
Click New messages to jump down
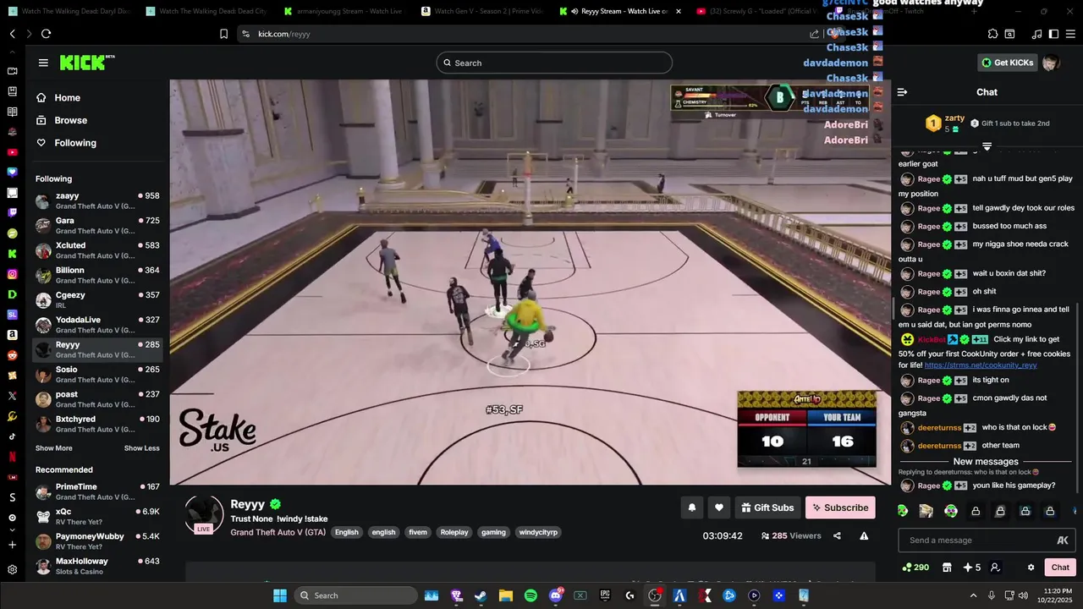tap(986, 462)
